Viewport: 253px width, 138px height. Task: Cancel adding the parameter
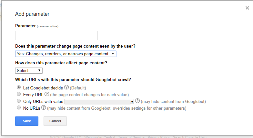tap(55, 121)
